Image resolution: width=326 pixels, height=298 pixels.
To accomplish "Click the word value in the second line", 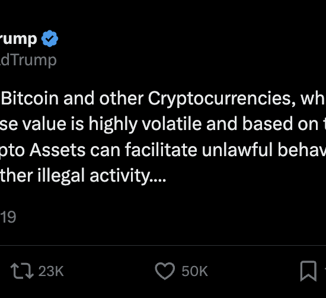I will coord(44,125).
